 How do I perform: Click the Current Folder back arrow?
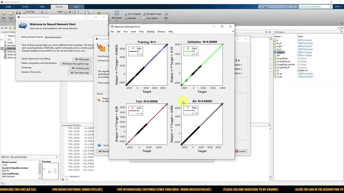click(2, 28)
